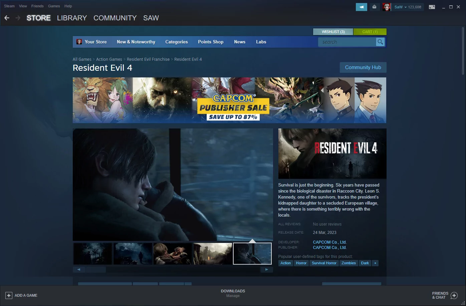
Task: Click the page vertical scrollbar
Action: tap(463, 51)
